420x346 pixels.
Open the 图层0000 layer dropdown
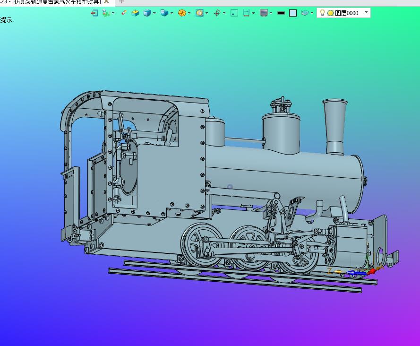coord(367,13)
